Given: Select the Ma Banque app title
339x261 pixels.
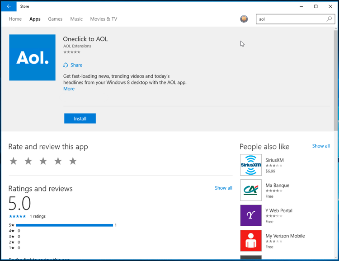Looking at the screenshot, I should 277,186.
